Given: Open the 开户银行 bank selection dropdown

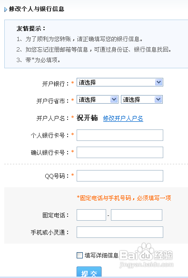Looking at the screenshot, I should 120,82.
